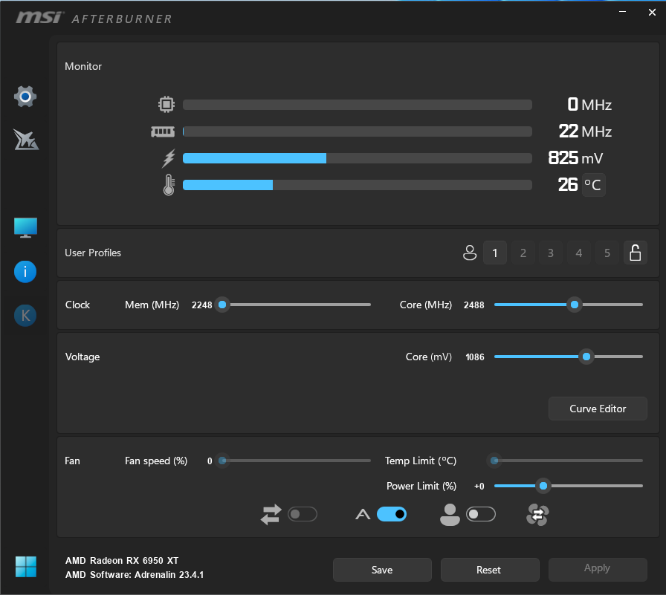Image resolution: width=666 pixels, height=595 pixels.
Task: Open the settings gear in the sidebar
Action: tap(25, 97)
